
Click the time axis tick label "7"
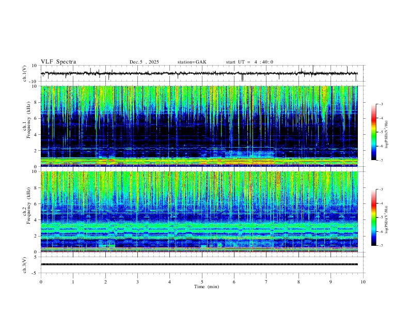click(266, 282)
